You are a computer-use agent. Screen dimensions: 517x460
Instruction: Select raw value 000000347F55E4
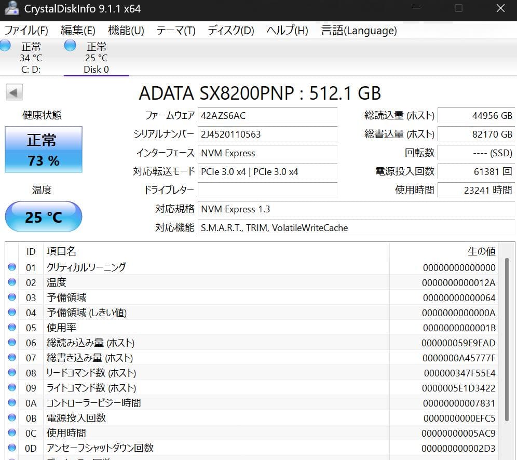459,373
